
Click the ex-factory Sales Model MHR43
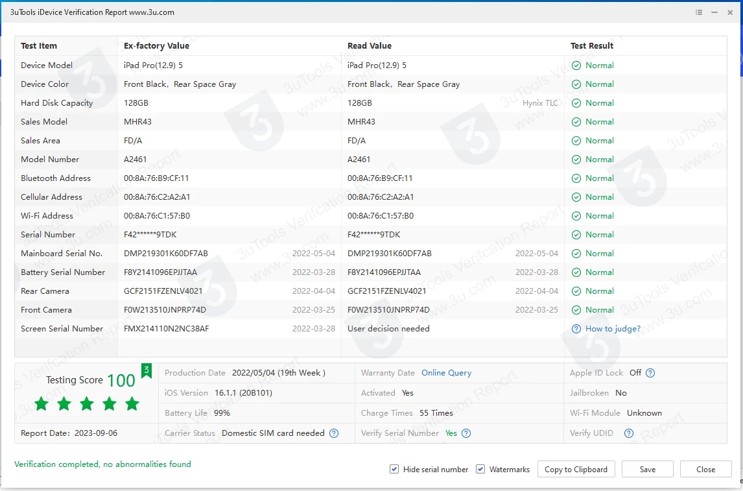point(138,122)
